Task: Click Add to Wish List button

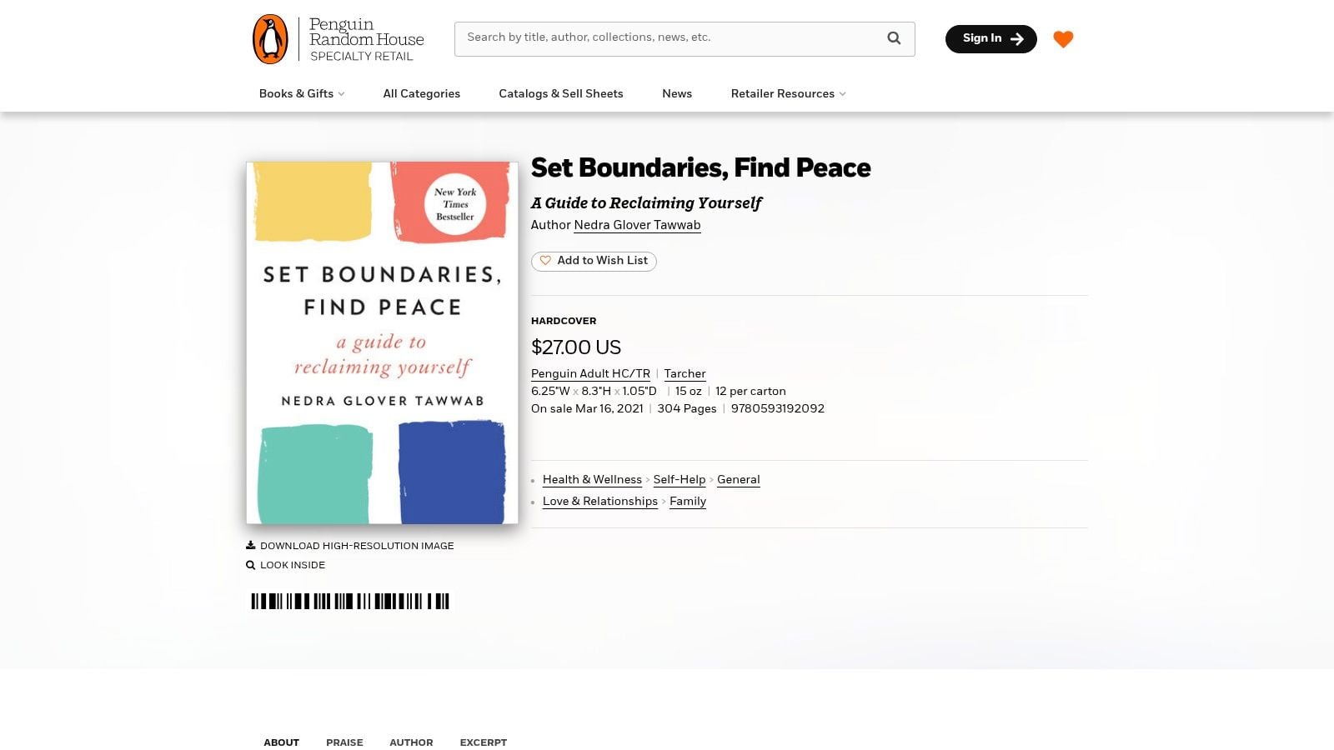Action: coord(594,261)
